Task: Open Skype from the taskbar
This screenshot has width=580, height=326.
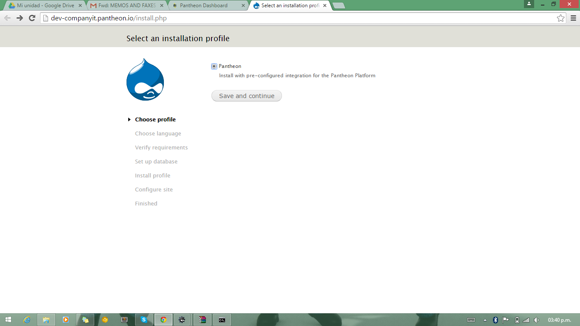Action: [144, 320]
